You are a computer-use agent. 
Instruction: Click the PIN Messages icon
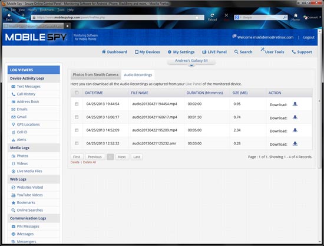point(13,227)
